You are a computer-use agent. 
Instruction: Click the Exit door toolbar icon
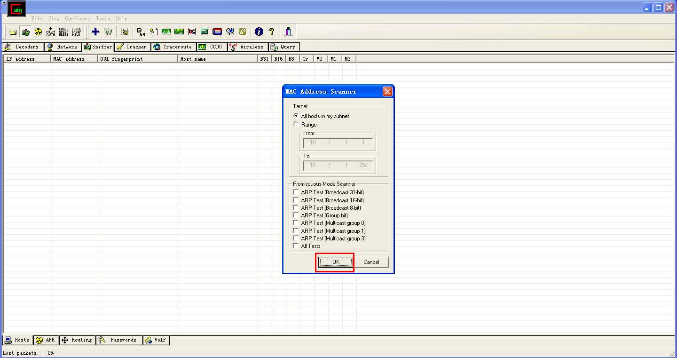(x=288, y=32)
